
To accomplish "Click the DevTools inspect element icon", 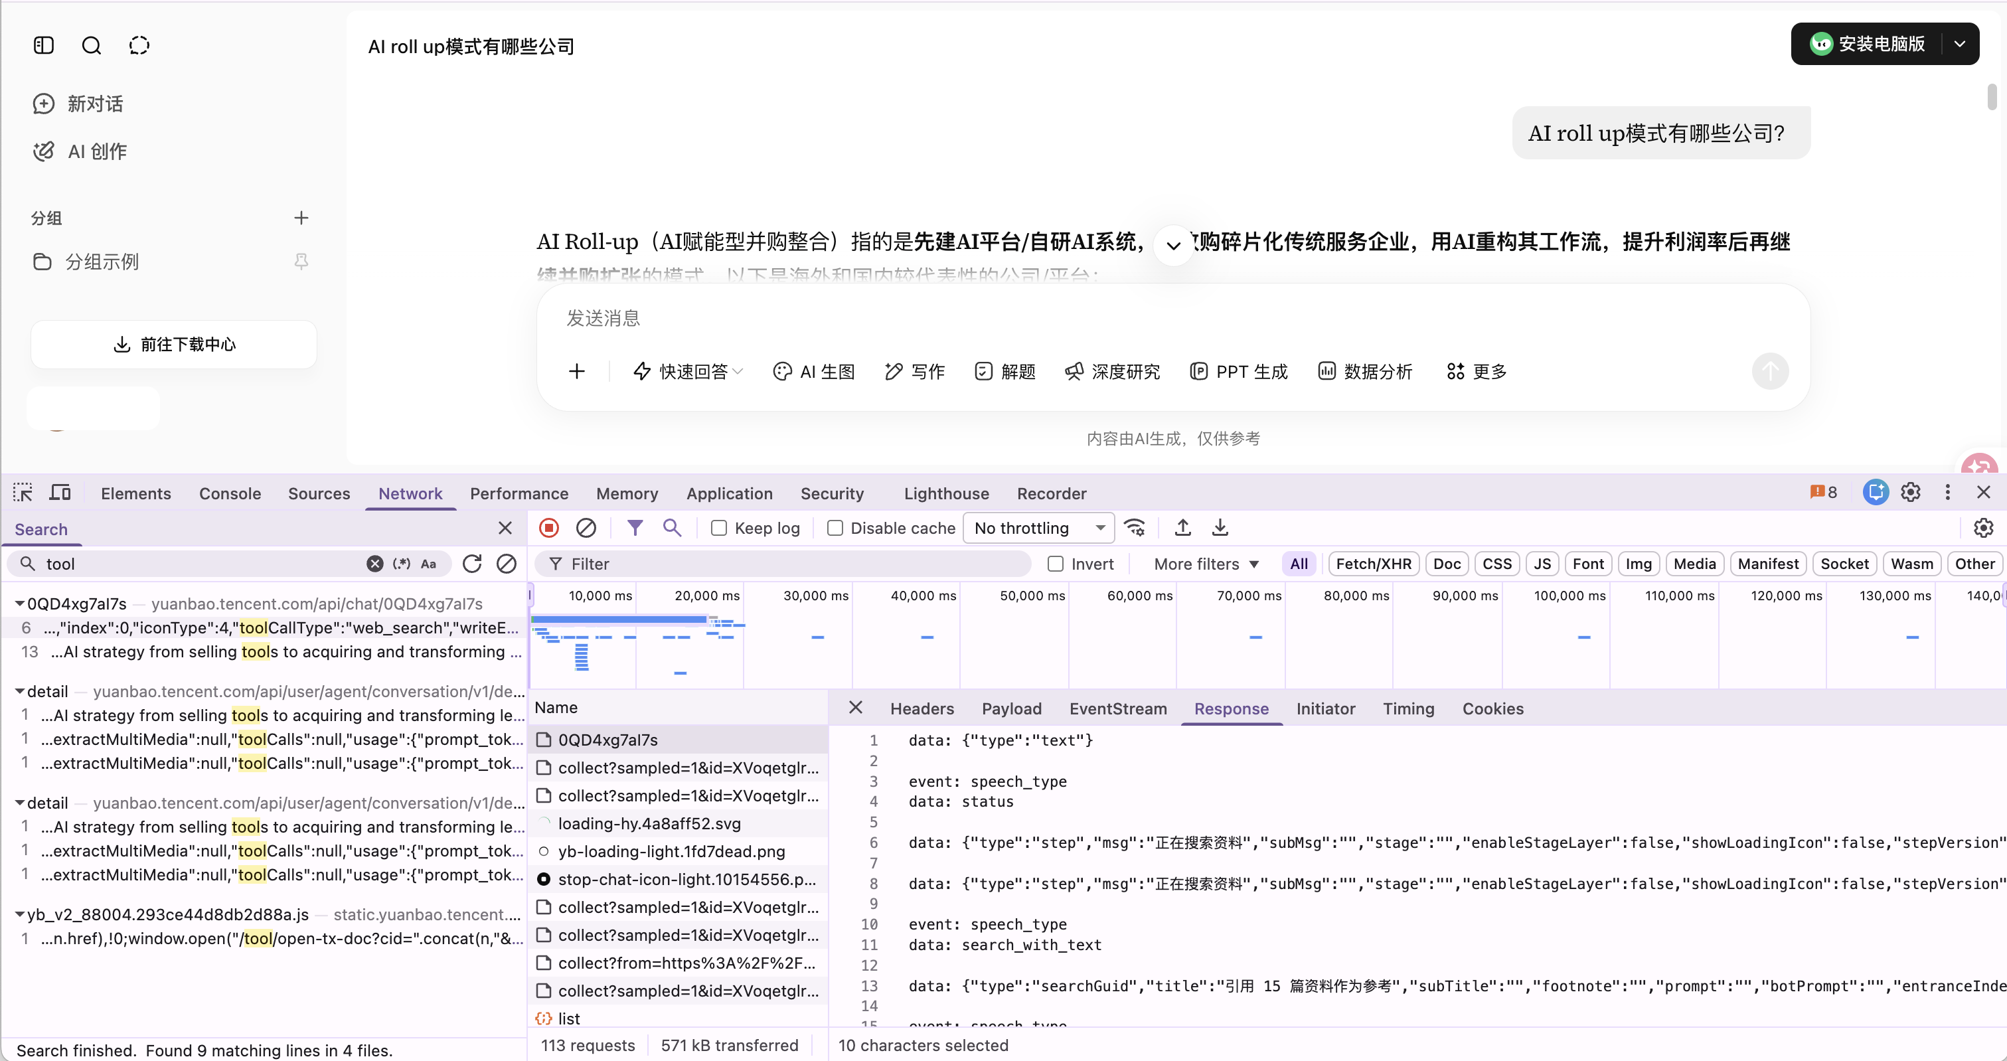I will click(x=23, y=493).
